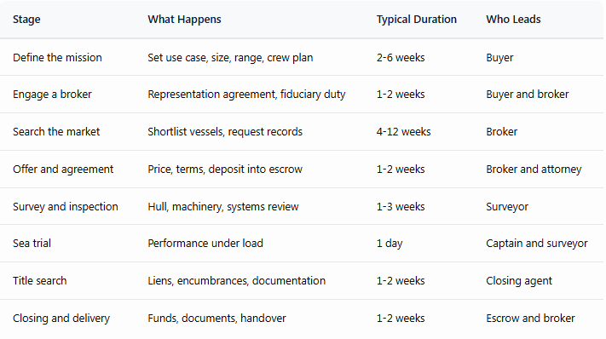Click Liens, encumbrances, documentation text
This screenshot has width=606, height=339.
(x=237, y=281)
